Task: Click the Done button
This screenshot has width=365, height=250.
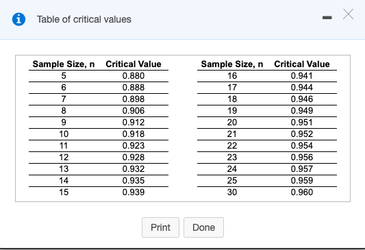Action: (x=203, y=227)
